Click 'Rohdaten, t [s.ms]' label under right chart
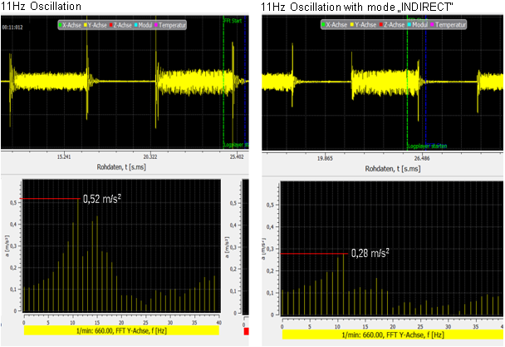The image size is (505, 347). (x=393, y=169)
